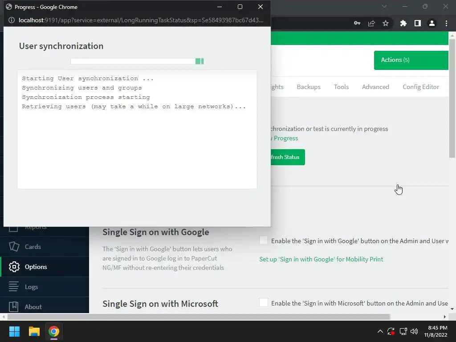
Task: Click the horizontal scrollbar thumb
Action: pyautogui.click(x=198, y=317)
